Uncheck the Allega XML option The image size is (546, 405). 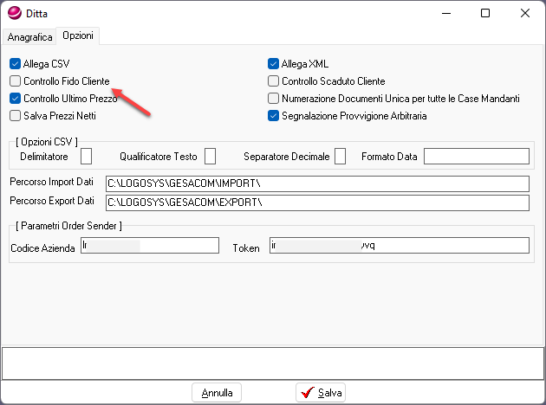click(274, 64)
